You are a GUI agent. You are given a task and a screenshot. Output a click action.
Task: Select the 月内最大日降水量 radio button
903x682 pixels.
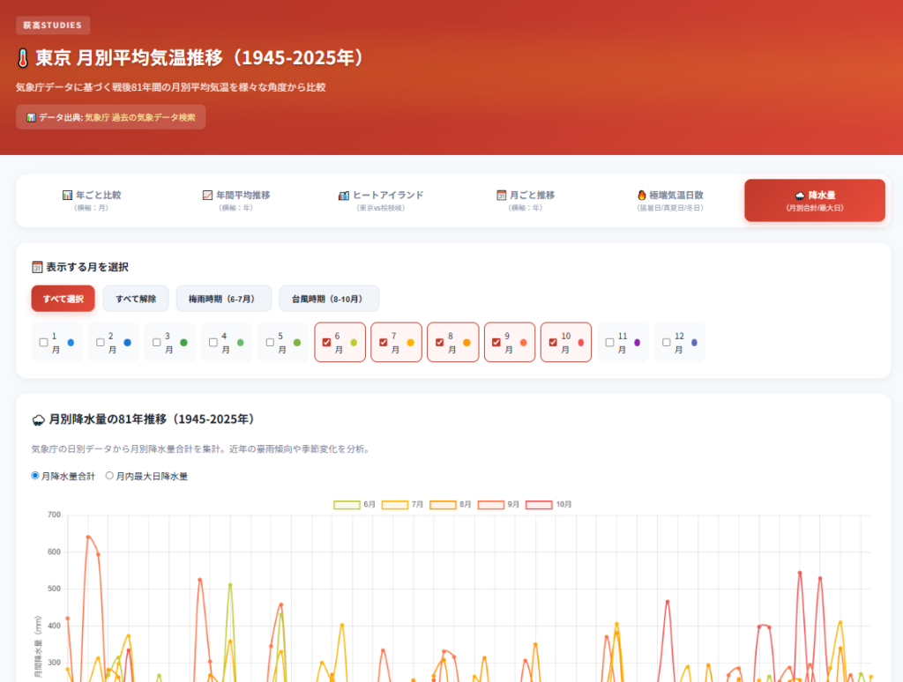tap(110, 476)
